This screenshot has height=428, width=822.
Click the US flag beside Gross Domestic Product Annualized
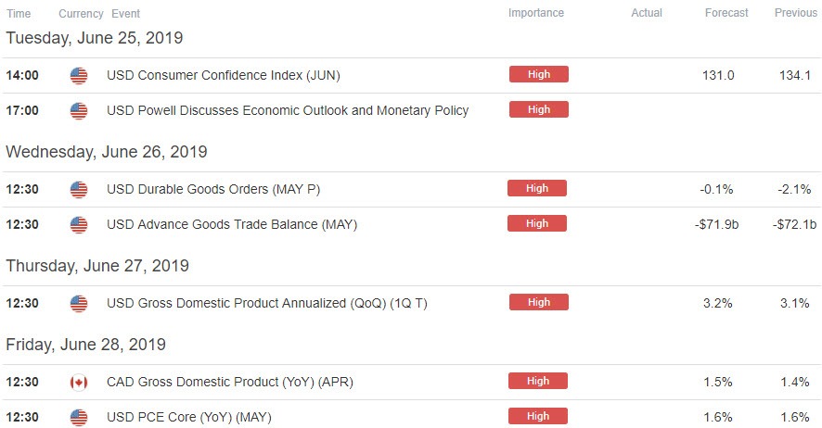pos(79,304)
